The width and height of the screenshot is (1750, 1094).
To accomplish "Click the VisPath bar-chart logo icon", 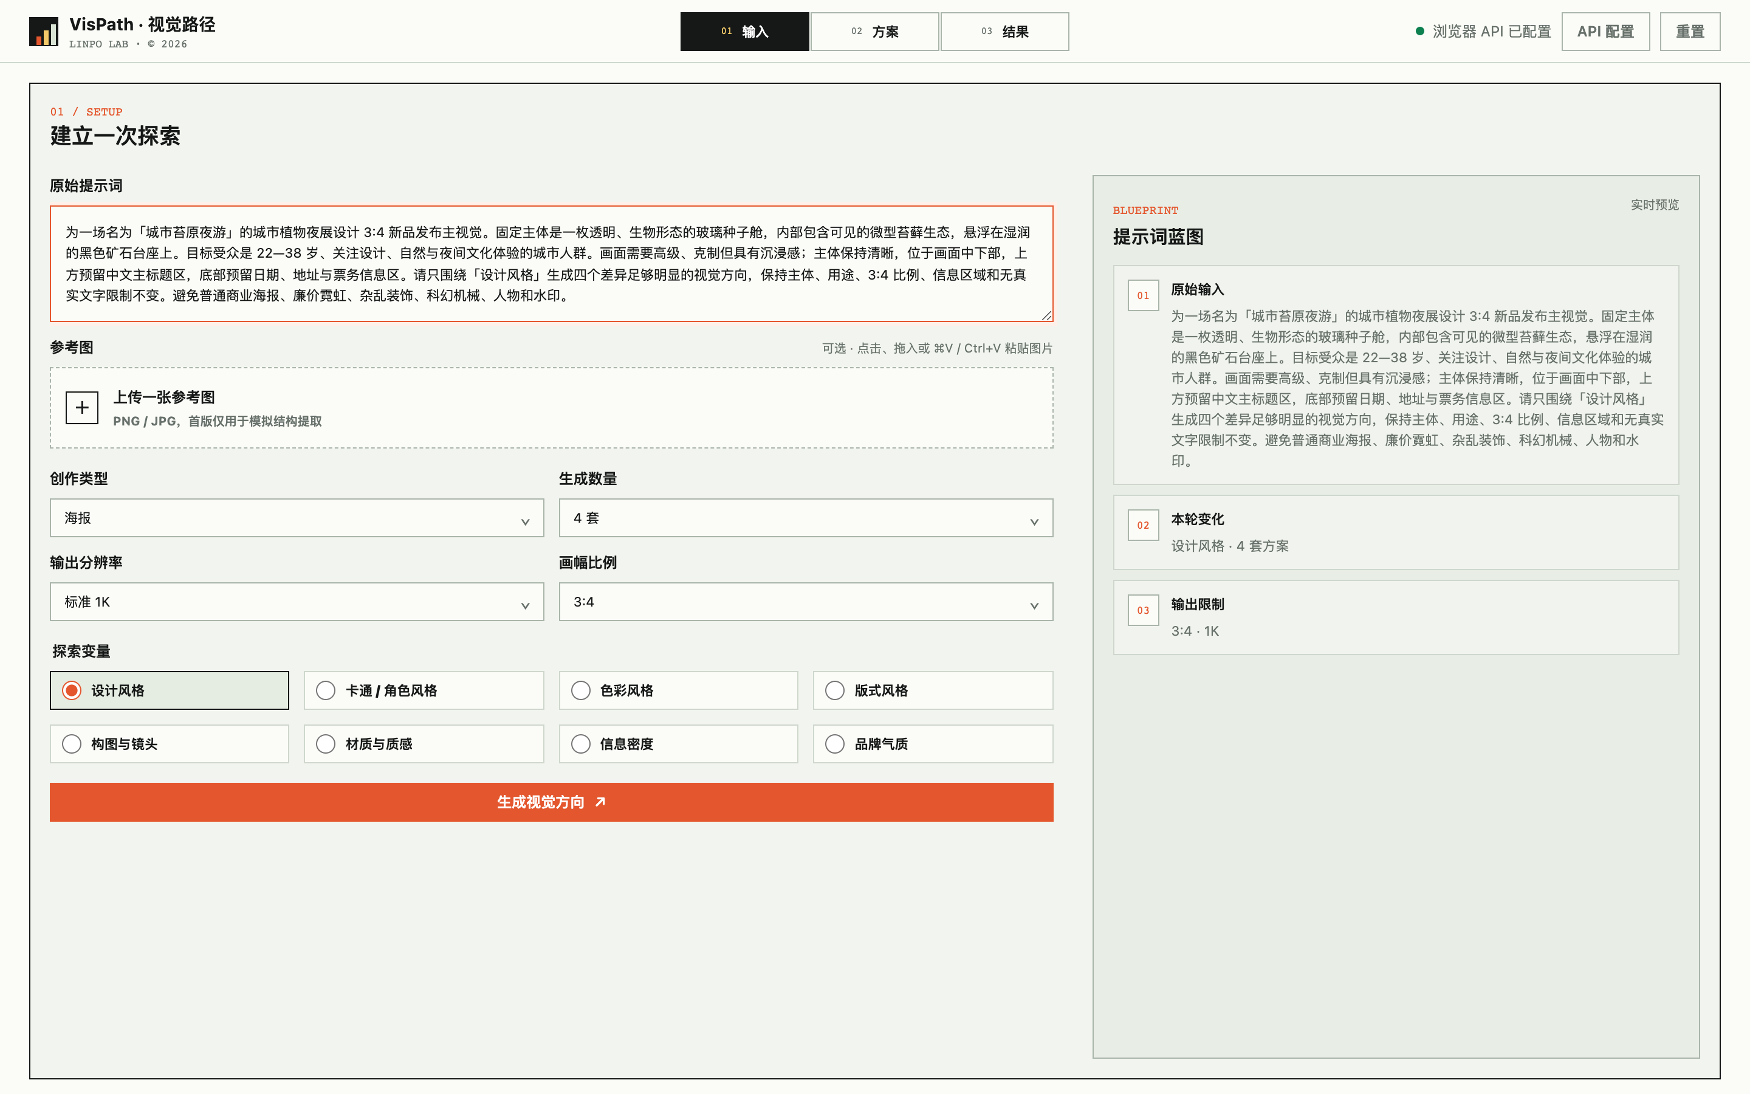I will pos(43,32).
